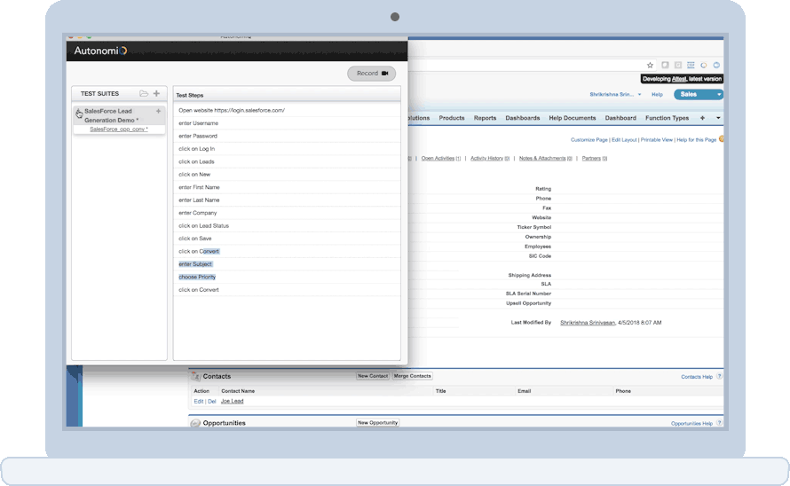Open the tab overflow arrow menu
This screenshot has width=790, height=486.
pyautogui.click(x=718, y=118)
